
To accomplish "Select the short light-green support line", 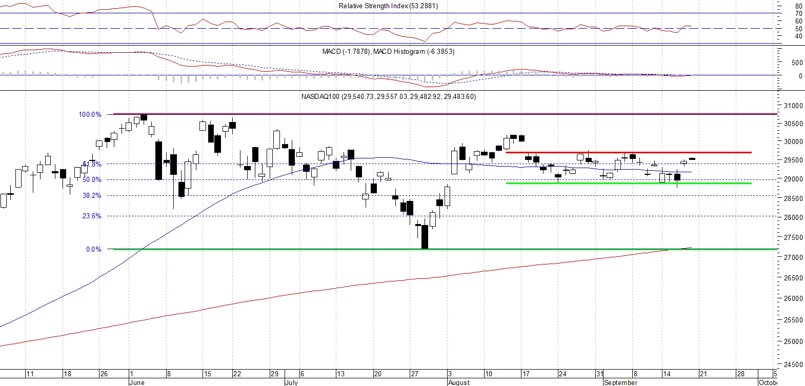I will coord(629,183).
